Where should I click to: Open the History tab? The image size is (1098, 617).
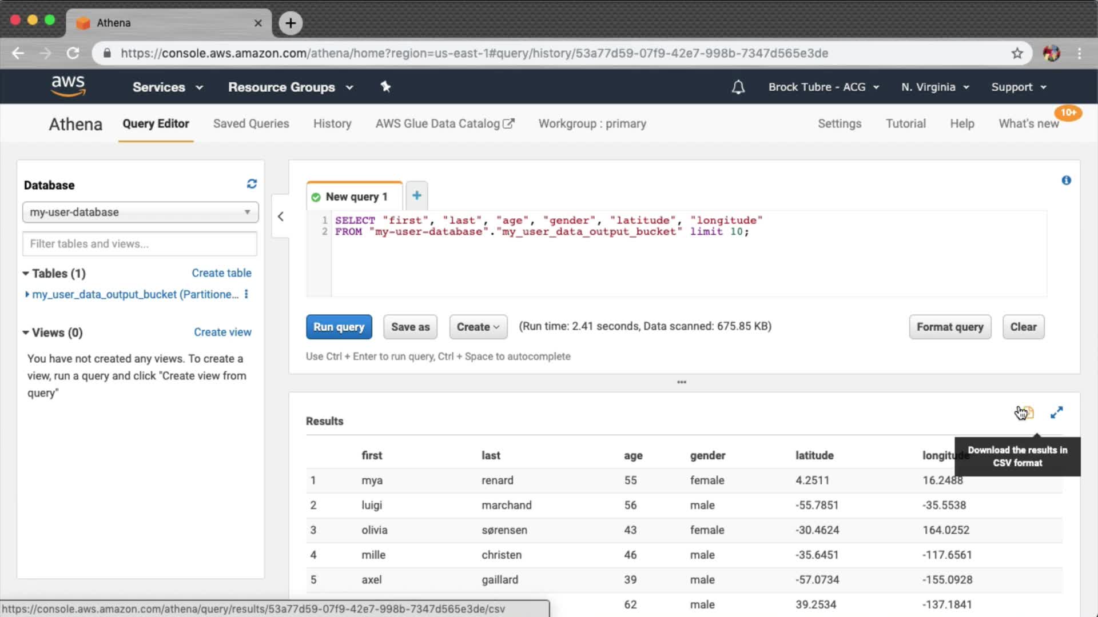tap(332, 124)
